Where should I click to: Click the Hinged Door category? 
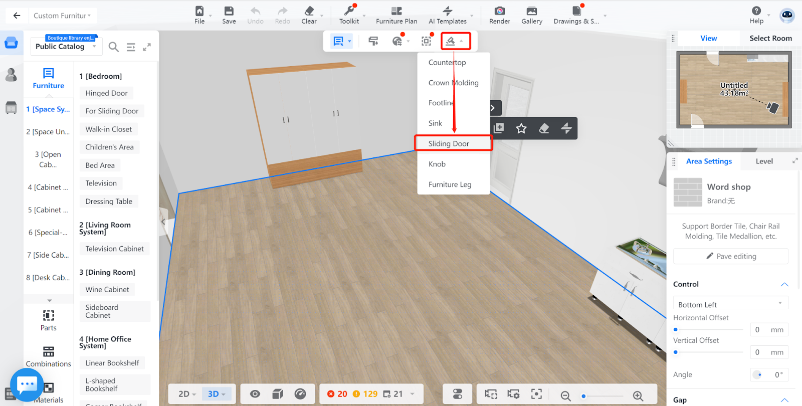coord(106,93)
